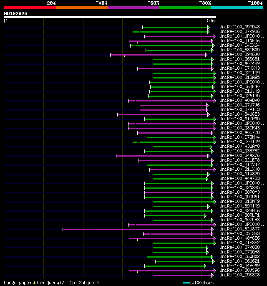This screenshot has width=267, height=286.
Task: Select the UniRef100_Q7W7J6 label
Action: [x=239, y=105]
